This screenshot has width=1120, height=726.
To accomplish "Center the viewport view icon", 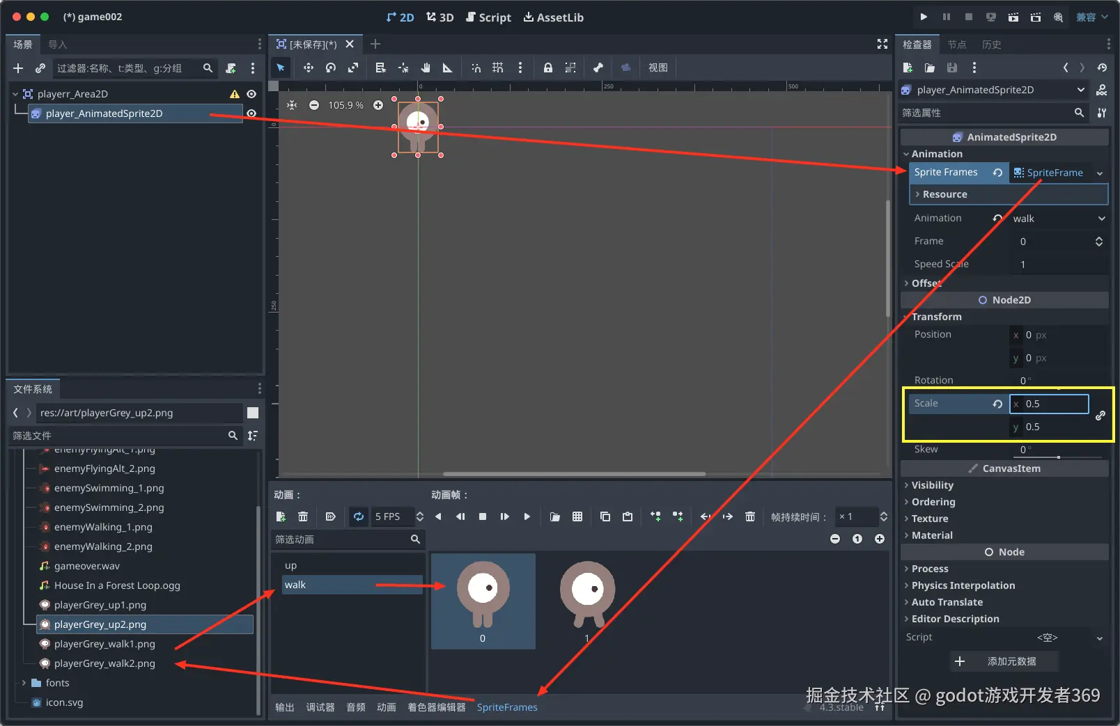I will tap(292, 105).
